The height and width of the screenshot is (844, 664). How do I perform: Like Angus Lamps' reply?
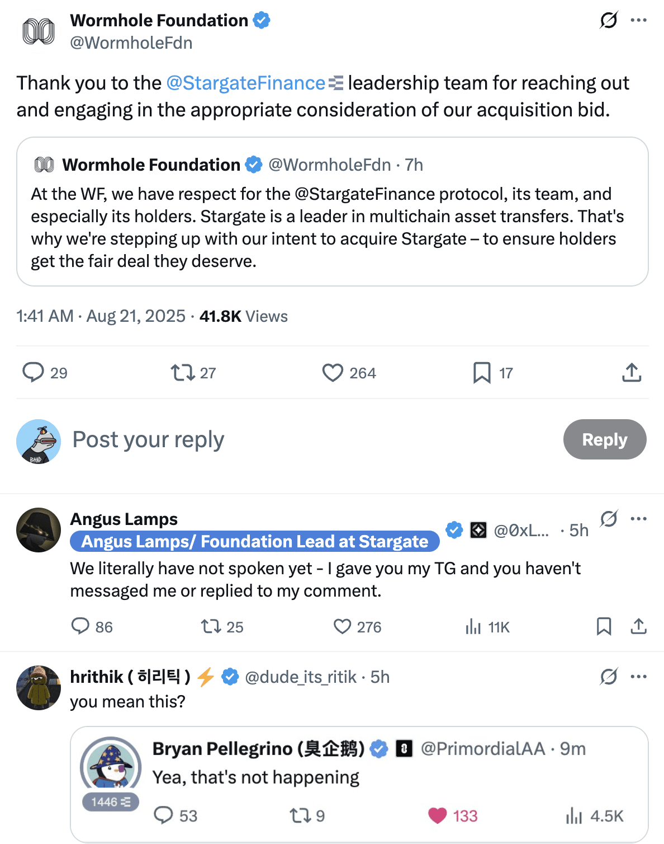click(342, 626)
